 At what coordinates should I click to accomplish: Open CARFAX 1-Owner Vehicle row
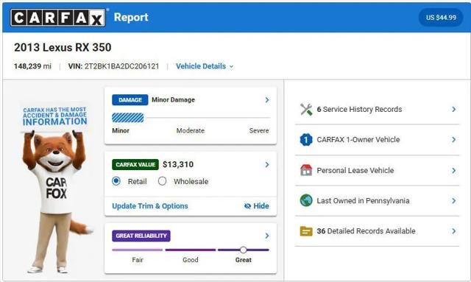(x=378, y=140)
